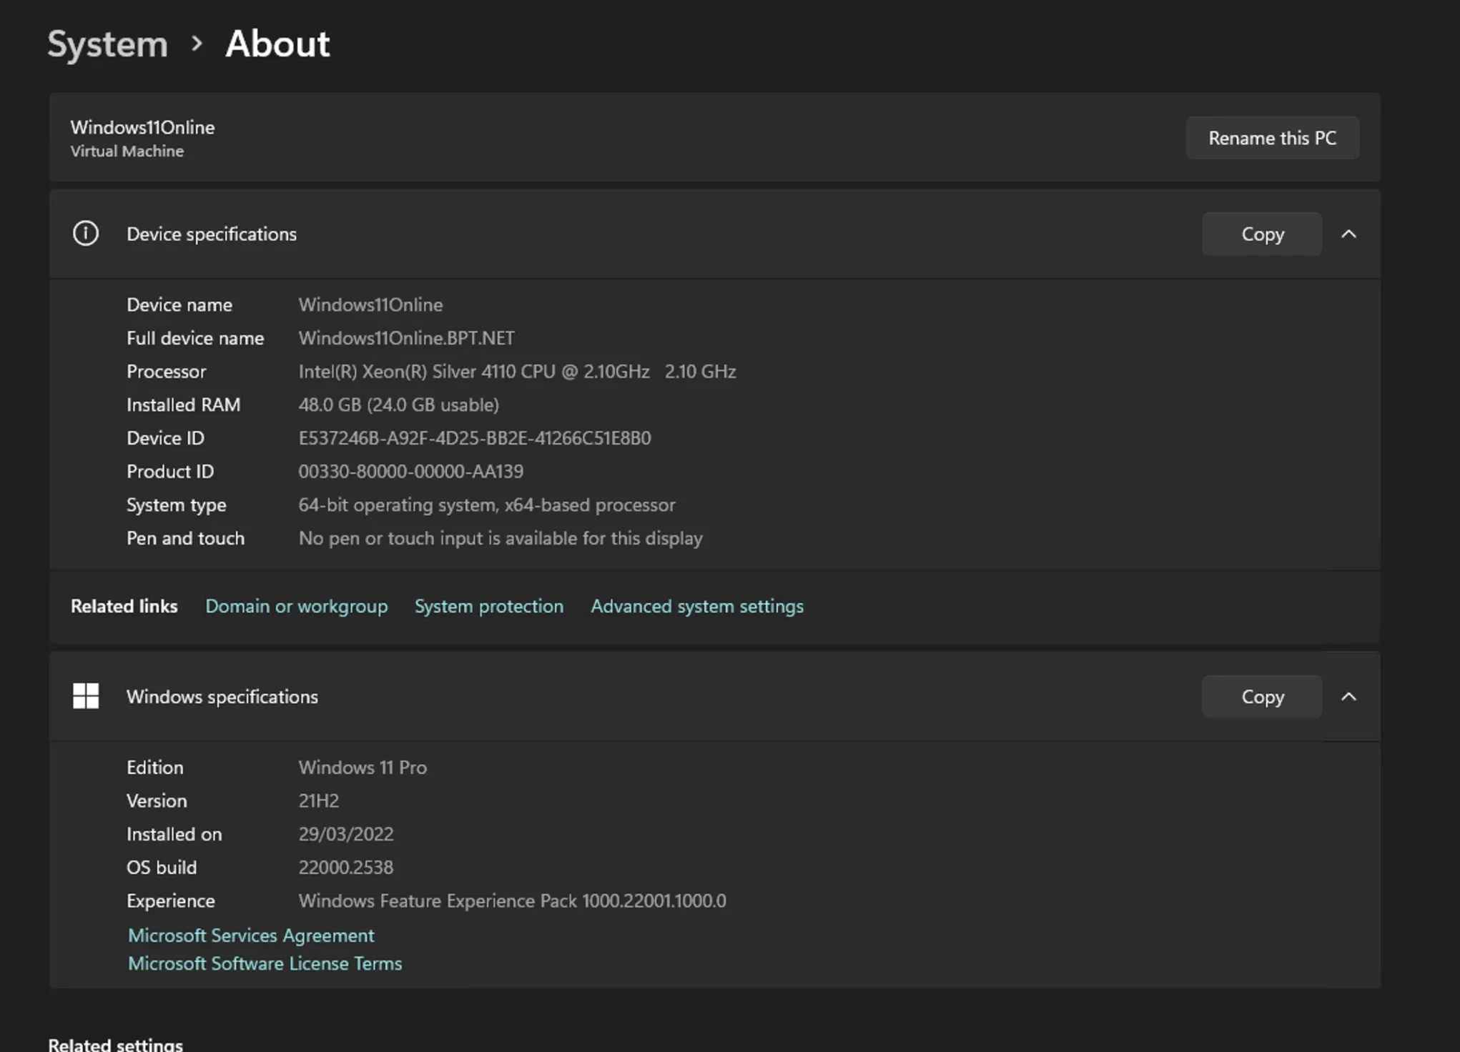
Task: Open Microsoft Services Agreement link
Action: (251, 936)
